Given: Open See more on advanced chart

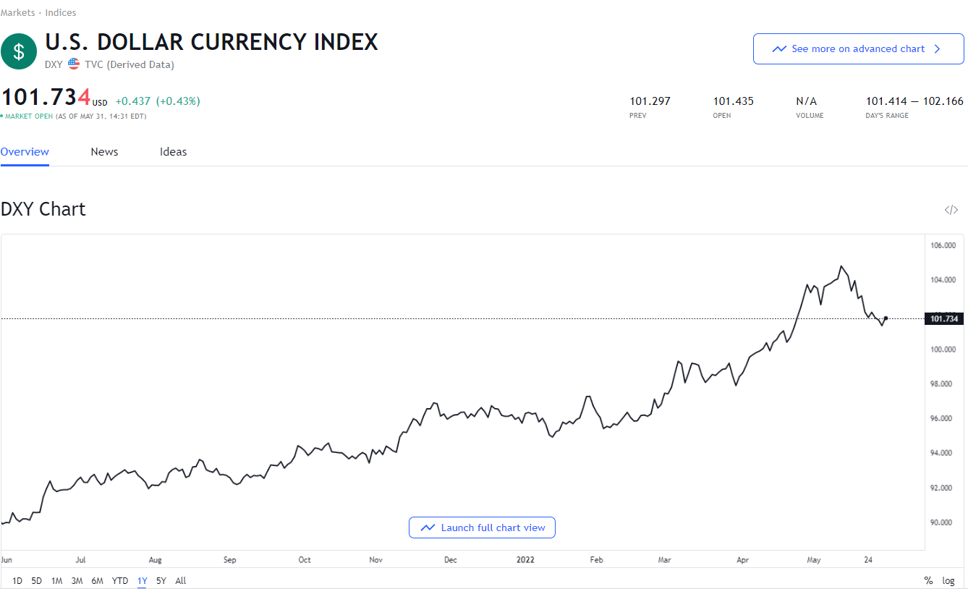Looking at the screenshot, I should pos(858,49).
